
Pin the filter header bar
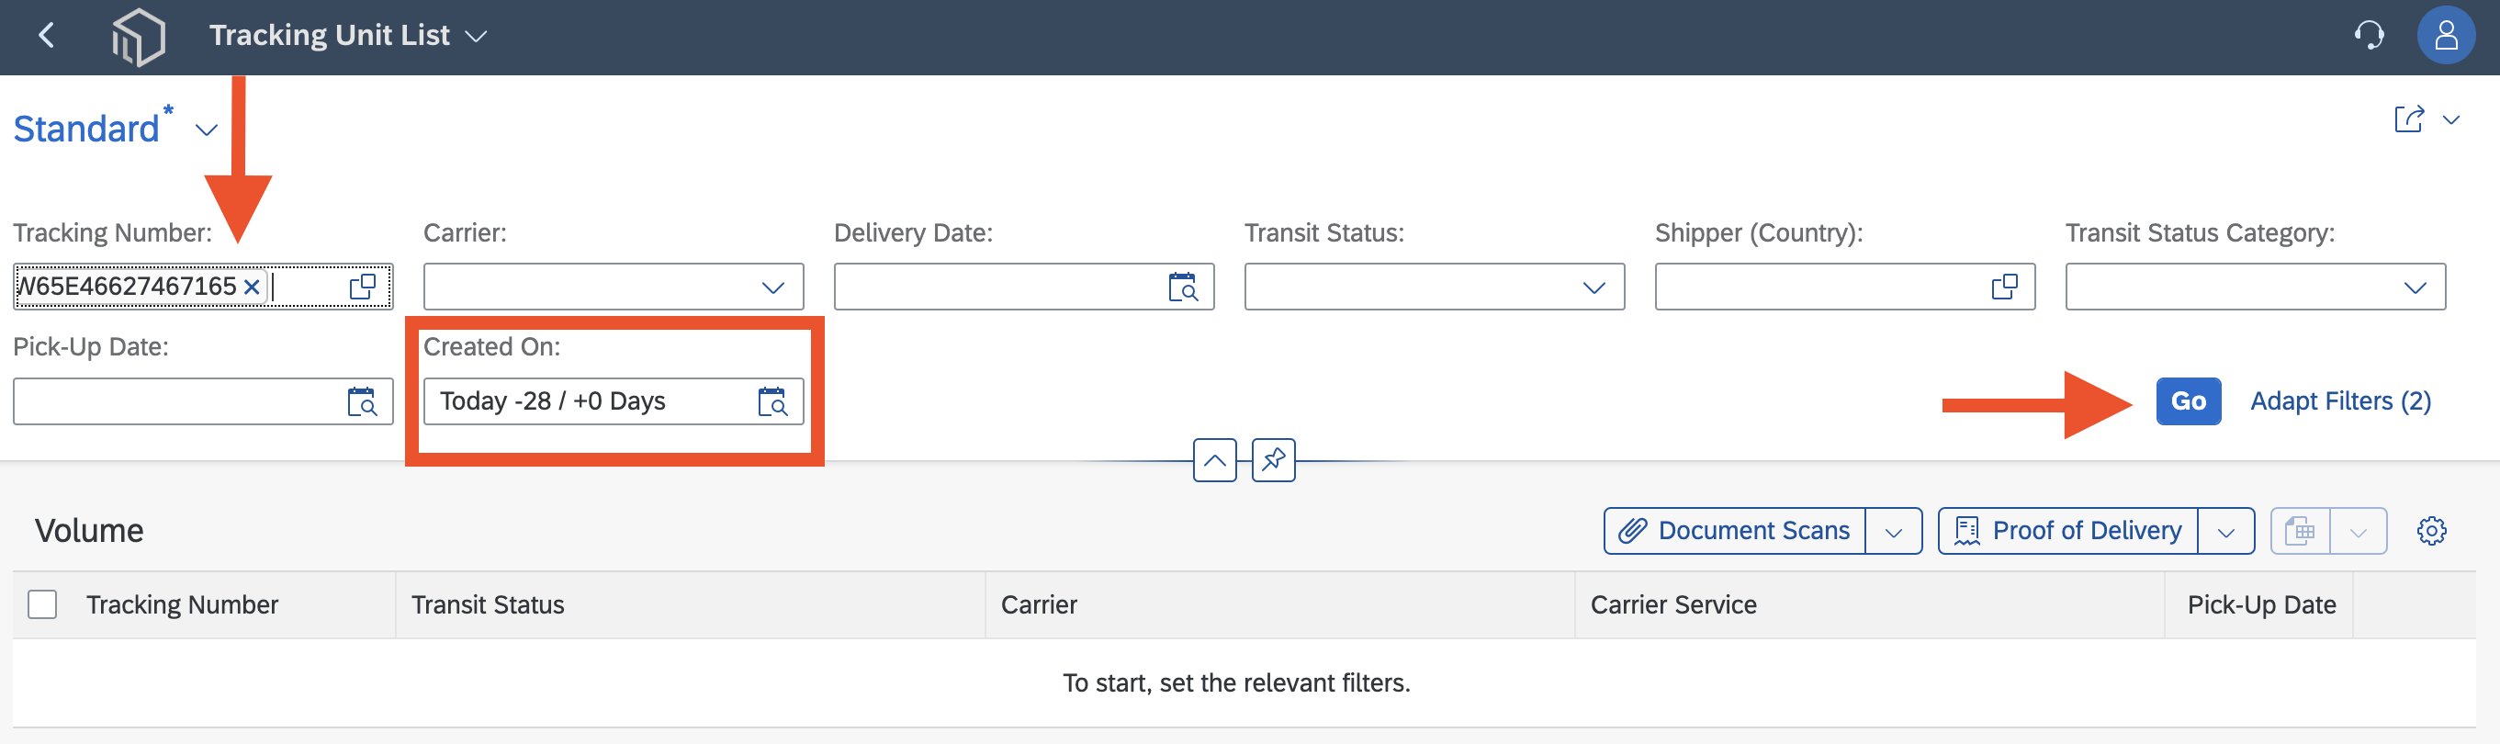point(1273,460)
